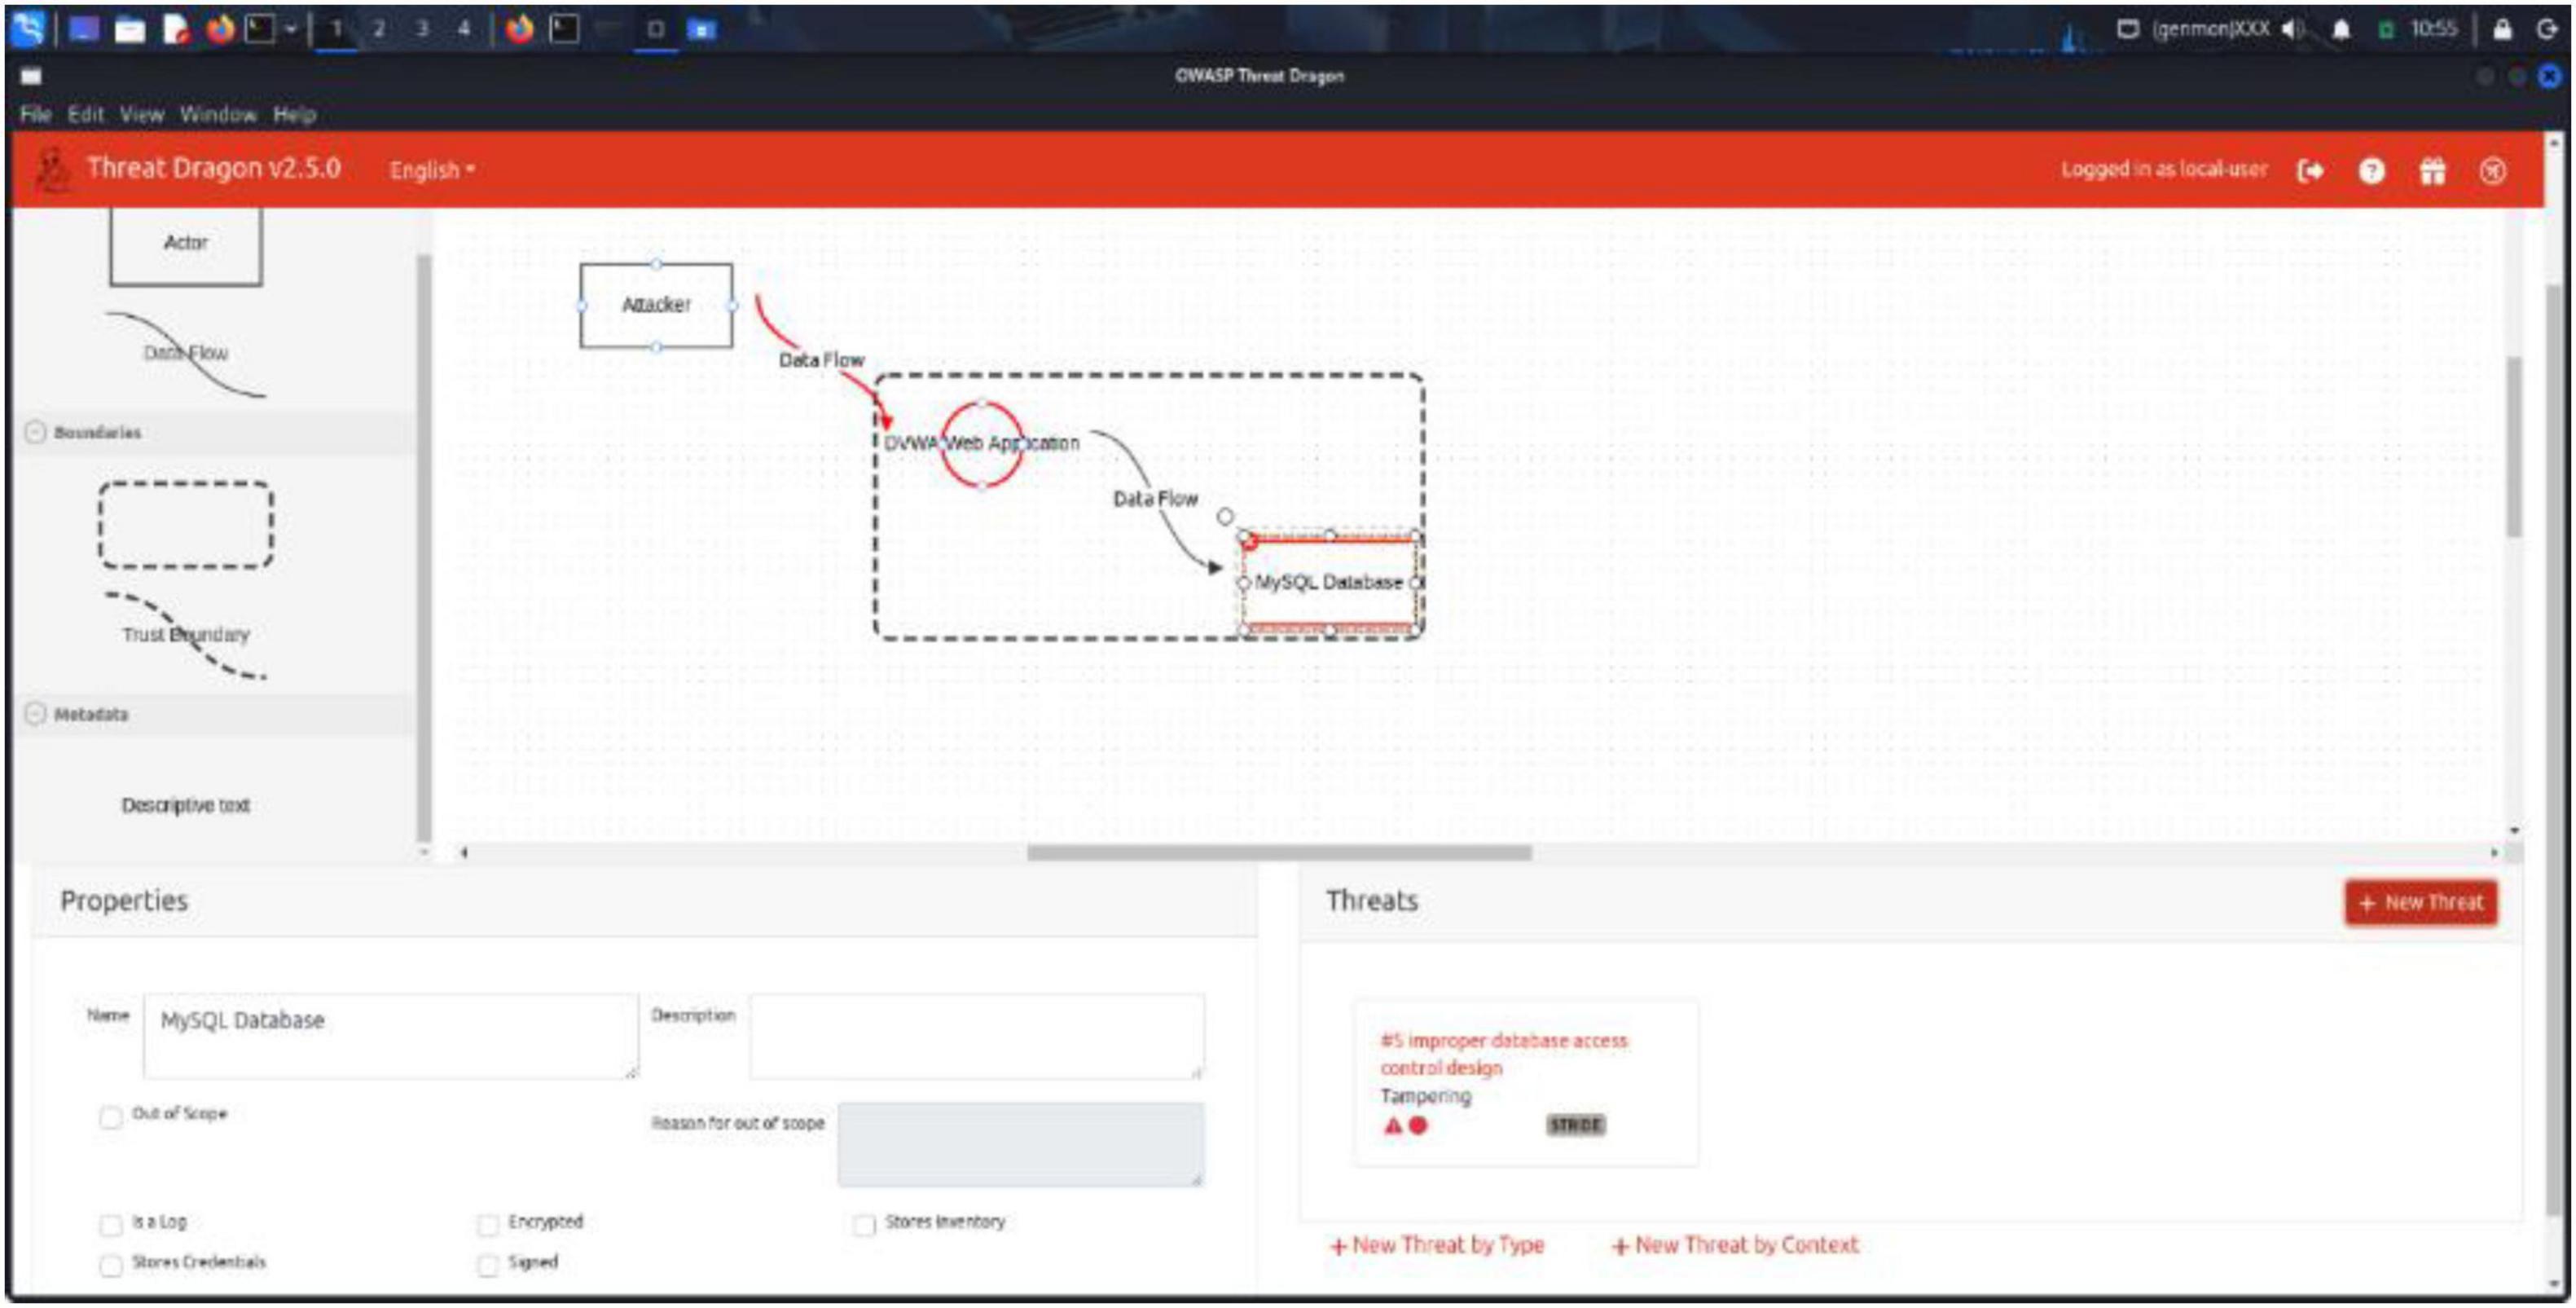Collapse the Boundaries stencil section
The width and height of the screenshot is (2576, 1308).
click(x=35, y=432)
